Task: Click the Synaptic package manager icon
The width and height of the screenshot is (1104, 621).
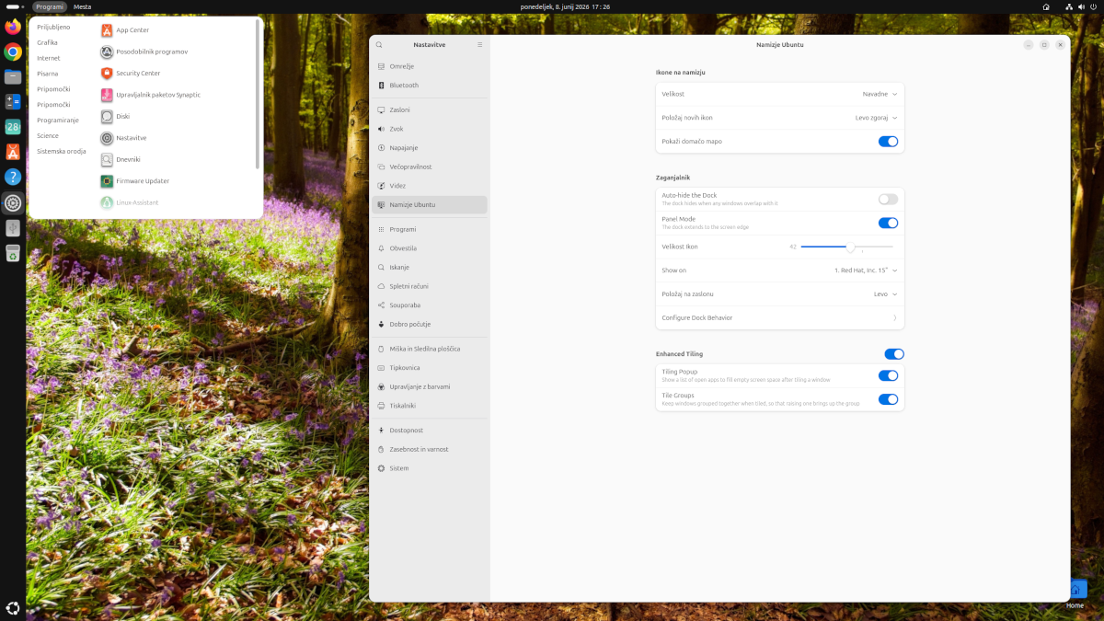Action: coord(107,95)
